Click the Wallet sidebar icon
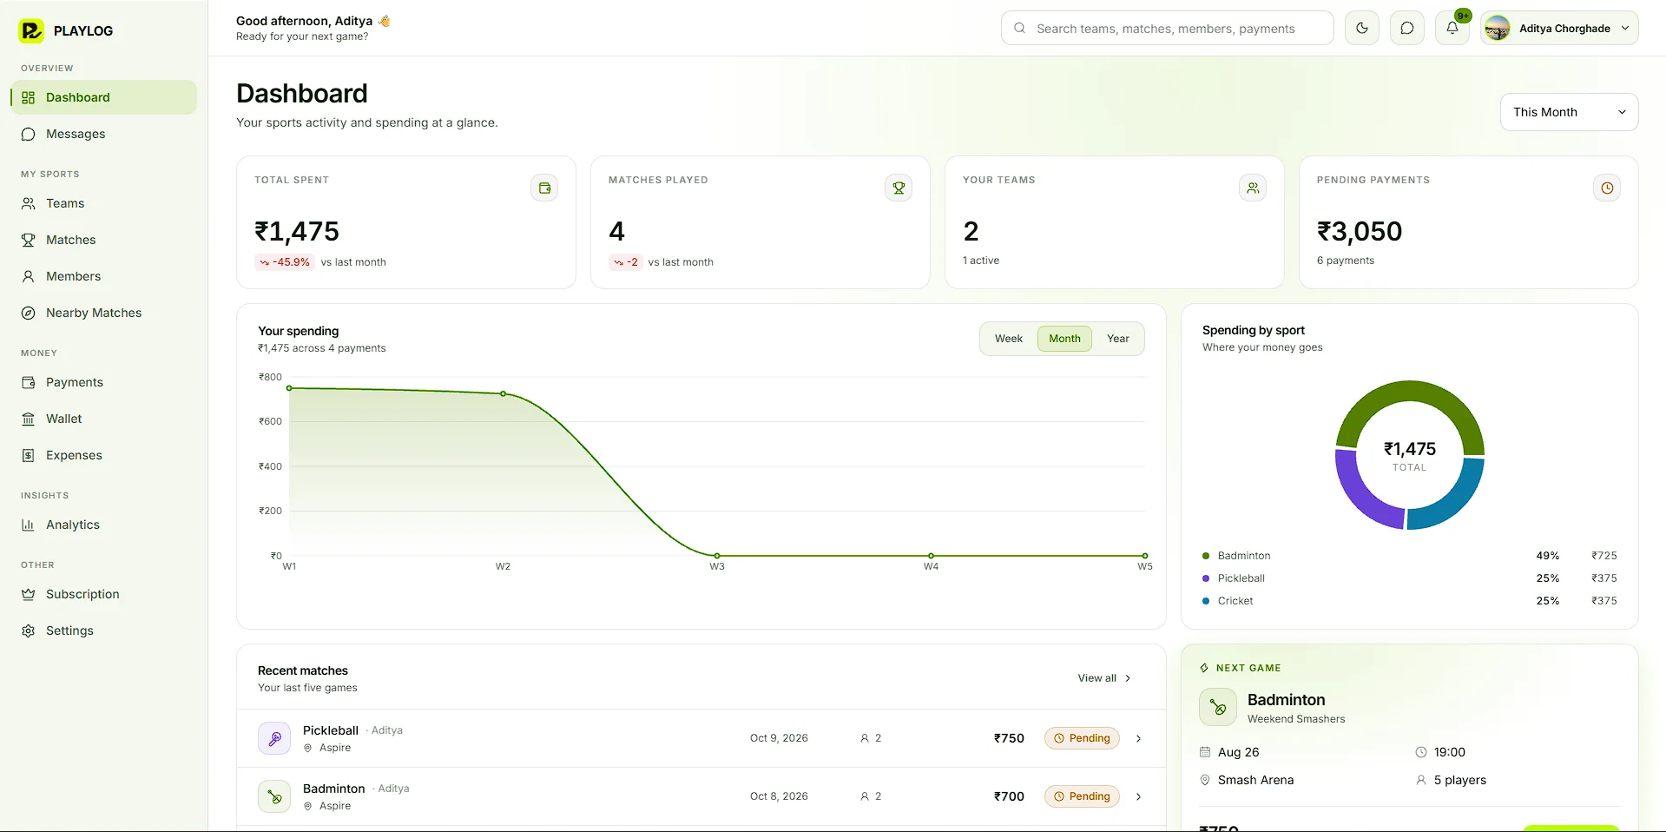The image size is (1666, 832). click(29, 419)
